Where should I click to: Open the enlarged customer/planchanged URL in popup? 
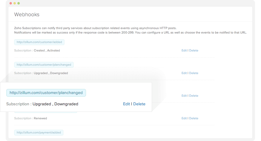pyautogui.click(x=46, y=93)
